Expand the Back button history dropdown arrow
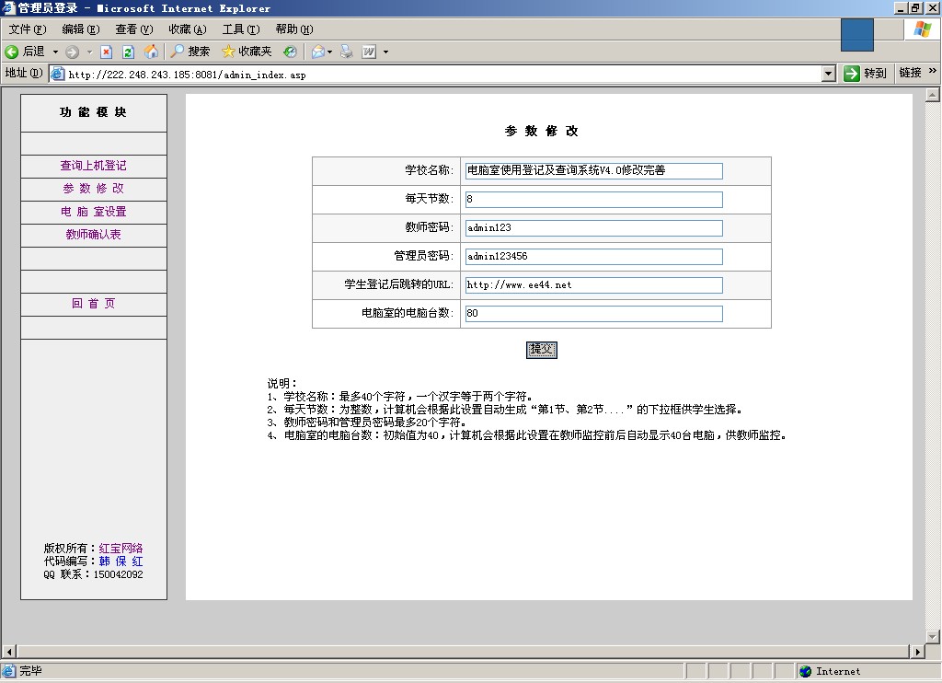Screen dimensions: 942x683 point(55,52)
